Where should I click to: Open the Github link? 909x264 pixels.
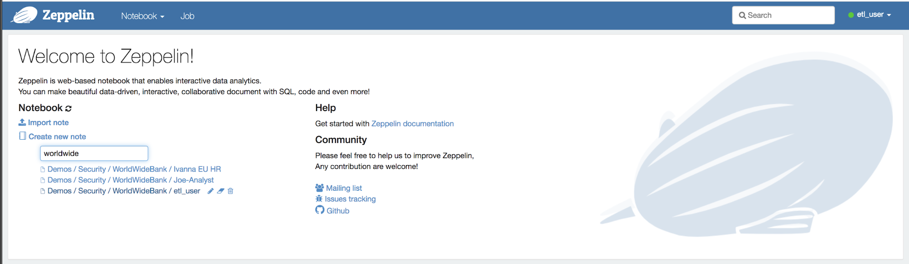click(x=338, y=211)
